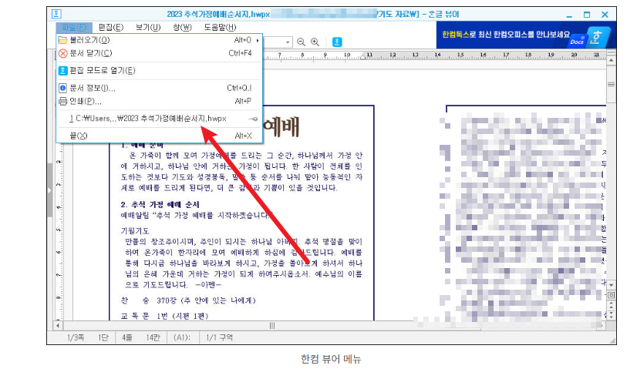The image size is (637, 379).
Task: Click the blue edit-mode toolbar icon
Action: [337, 42]
